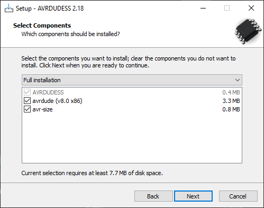Click the Select Components heading
The height and width of the screenshot is (208, 264).
tap(42, 25)
